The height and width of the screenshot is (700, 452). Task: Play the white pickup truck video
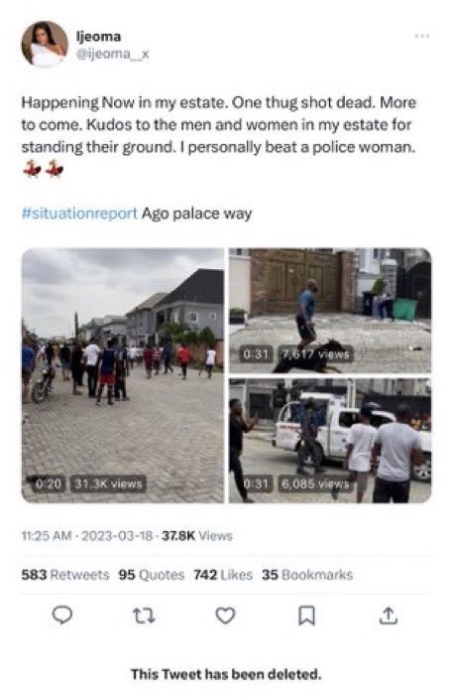330,440
